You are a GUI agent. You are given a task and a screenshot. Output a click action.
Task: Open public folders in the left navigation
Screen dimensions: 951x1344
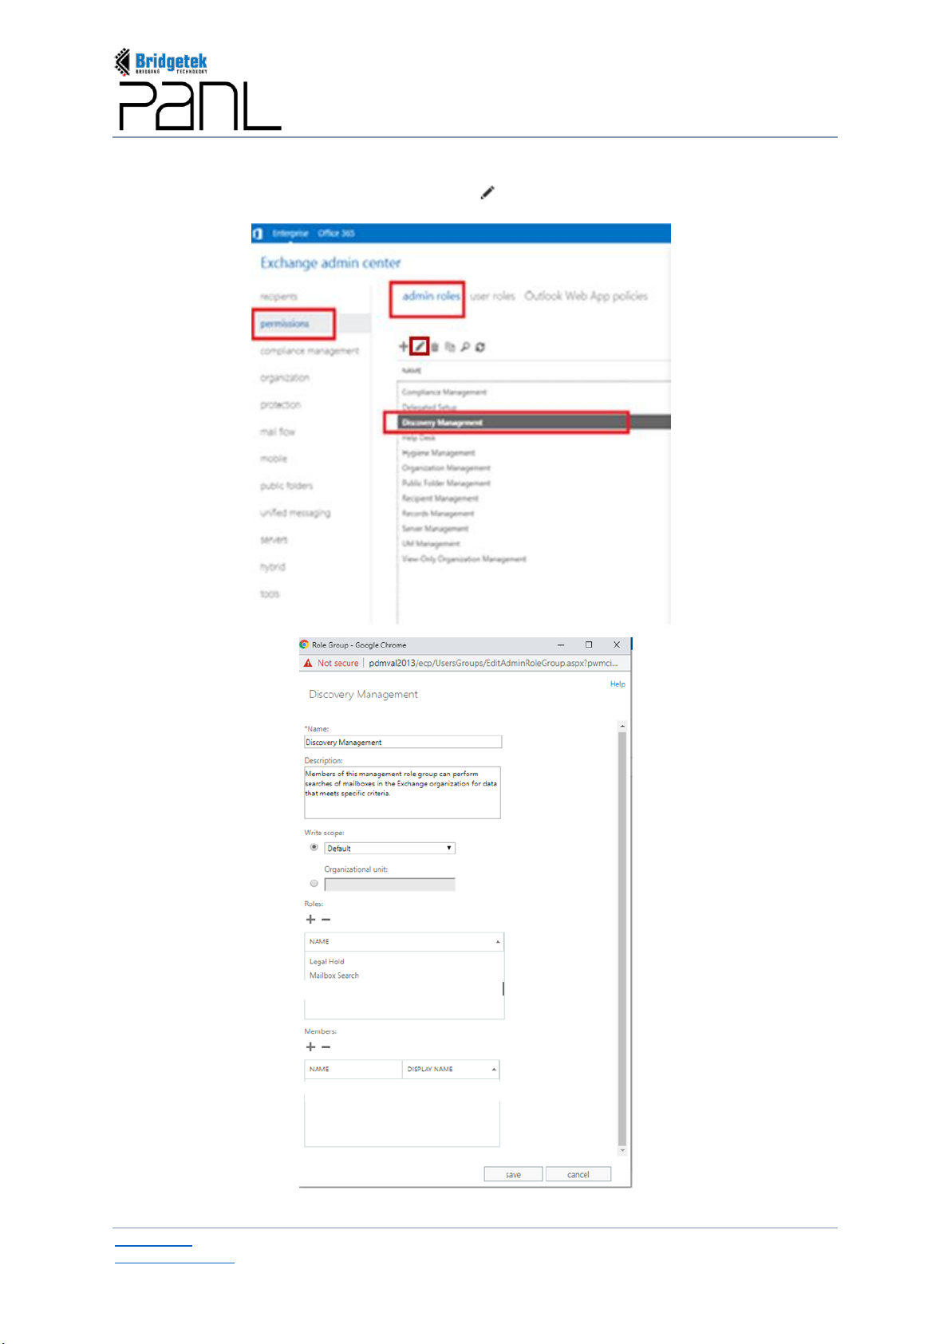point(286,487)
